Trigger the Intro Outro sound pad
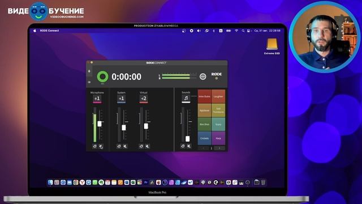The height and width of the screenshot is (204, 362). [x=204, y=96]
